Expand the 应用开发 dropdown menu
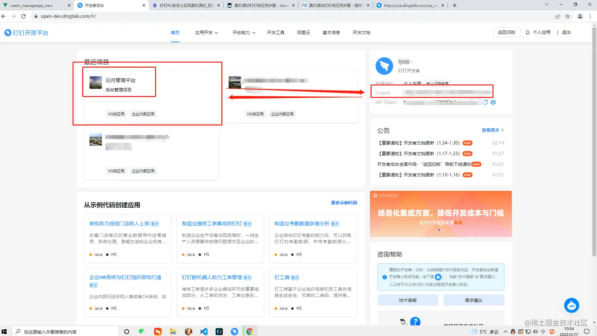Image resolution: width=597 pixels, height=336 pixels. click(x=206, y=33)
